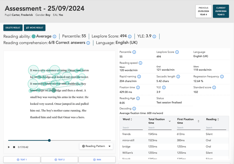
Task: Click the info icon next to Reading ability Average
Action: tap(54, 36)
